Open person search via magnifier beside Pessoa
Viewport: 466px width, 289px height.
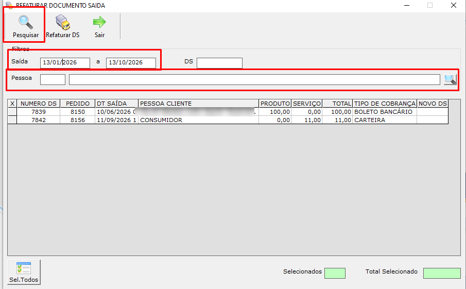450,79
